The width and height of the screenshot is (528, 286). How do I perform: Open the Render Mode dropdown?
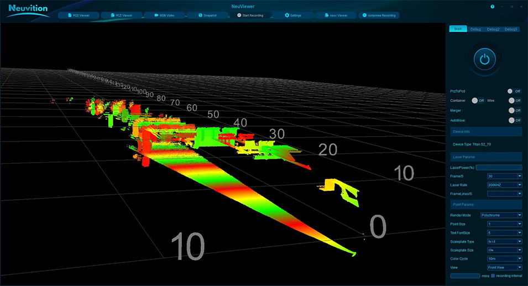pyautogui.click(x=501, y=215)
